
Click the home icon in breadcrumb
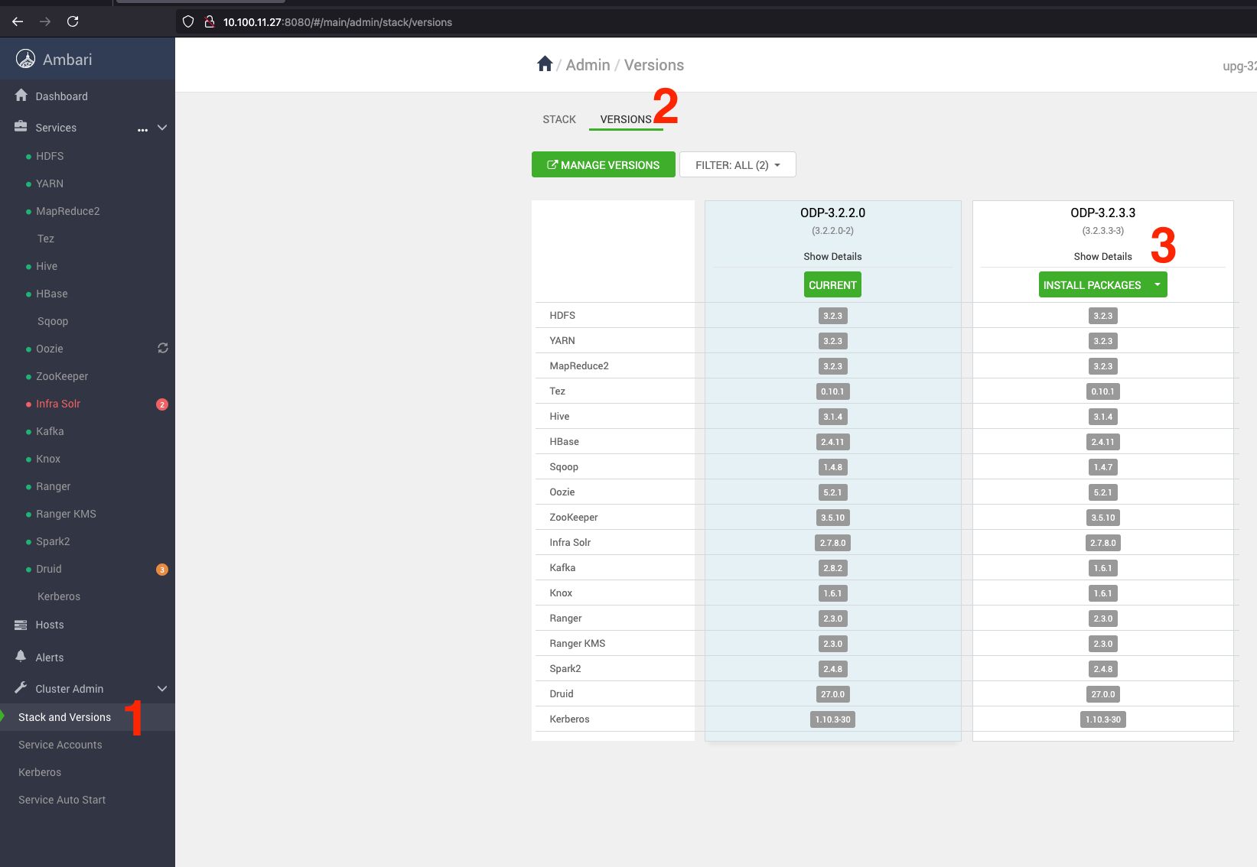pyautogui.click(x=545, y=64)
